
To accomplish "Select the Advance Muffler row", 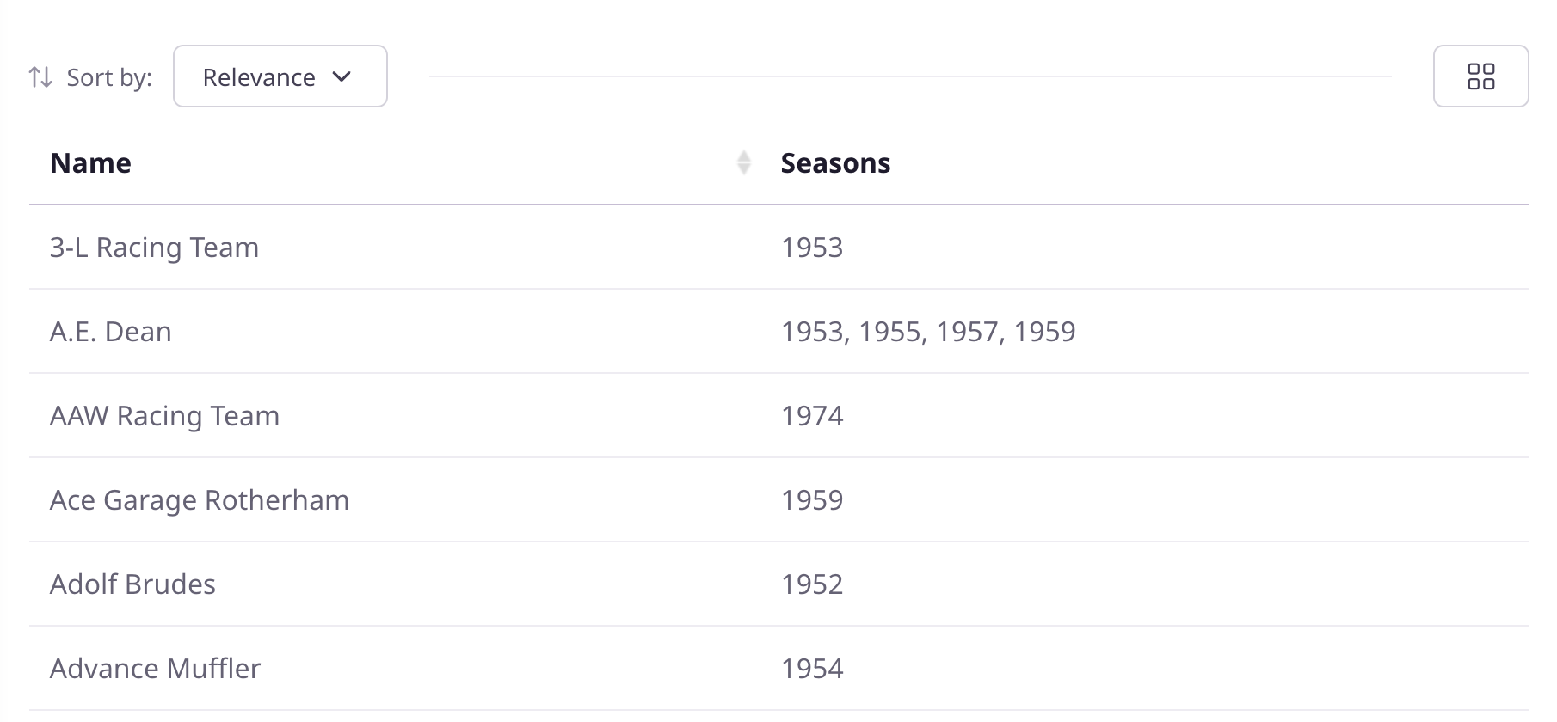I will point(778,669).
